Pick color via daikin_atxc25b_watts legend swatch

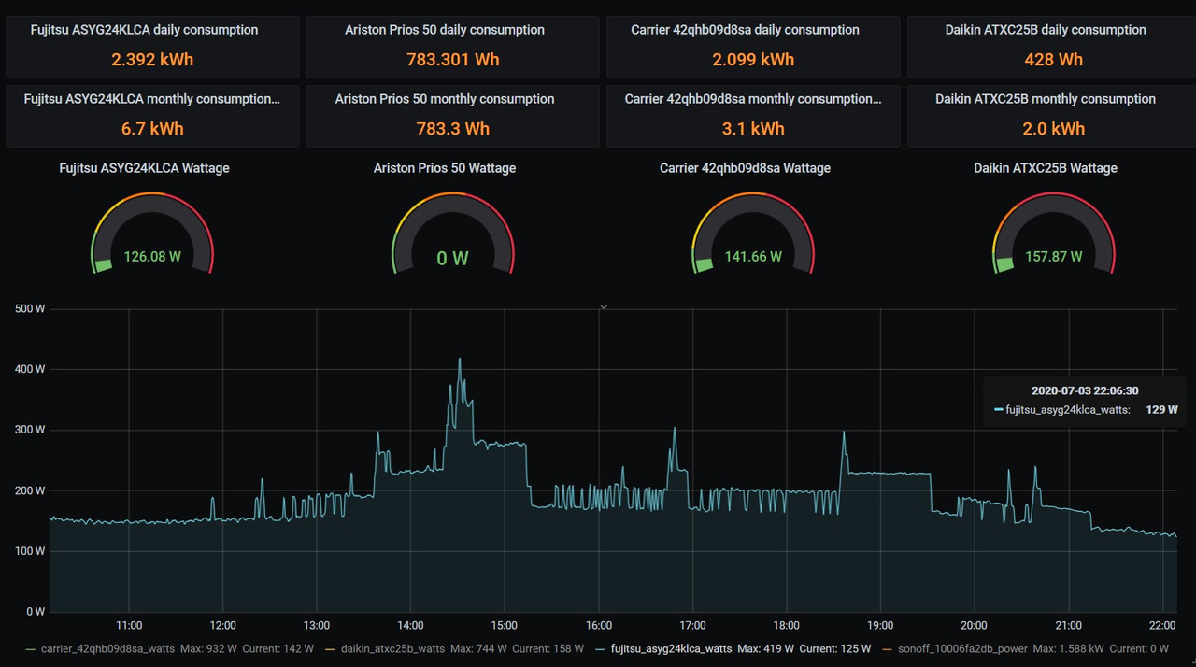[330, 648]
